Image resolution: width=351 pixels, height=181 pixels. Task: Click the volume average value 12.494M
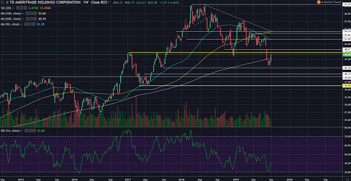45,8
